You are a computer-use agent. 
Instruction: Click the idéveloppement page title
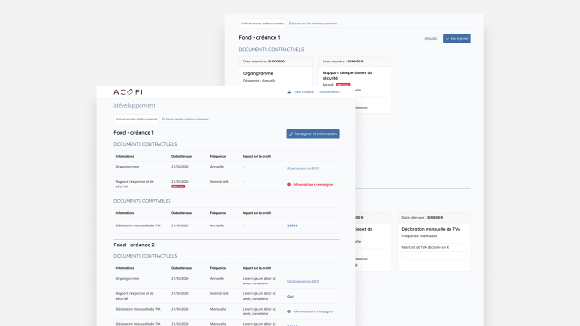tap(134, 106)
